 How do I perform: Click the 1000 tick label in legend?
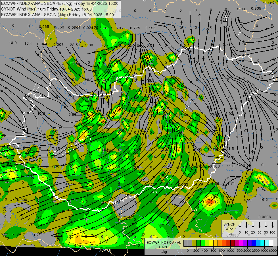click(230, 251)
